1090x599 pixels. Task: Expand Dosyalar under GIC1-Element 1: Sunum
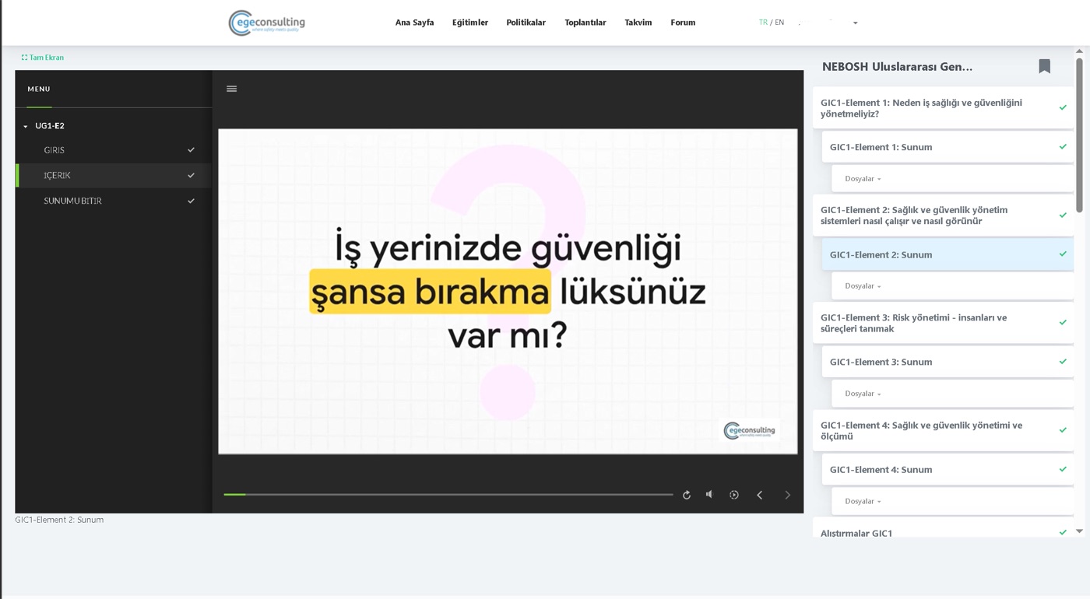point(863,179)
